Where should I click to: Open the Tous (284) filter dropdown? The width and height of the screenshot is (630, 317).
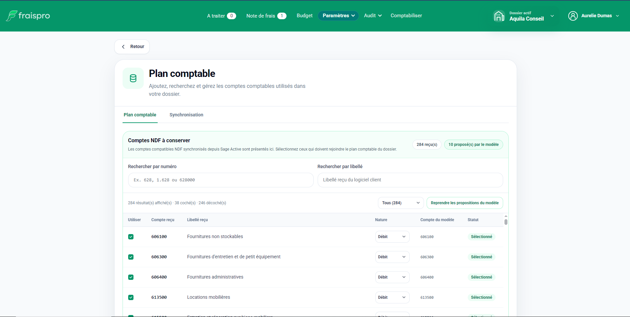click(401, 203)
